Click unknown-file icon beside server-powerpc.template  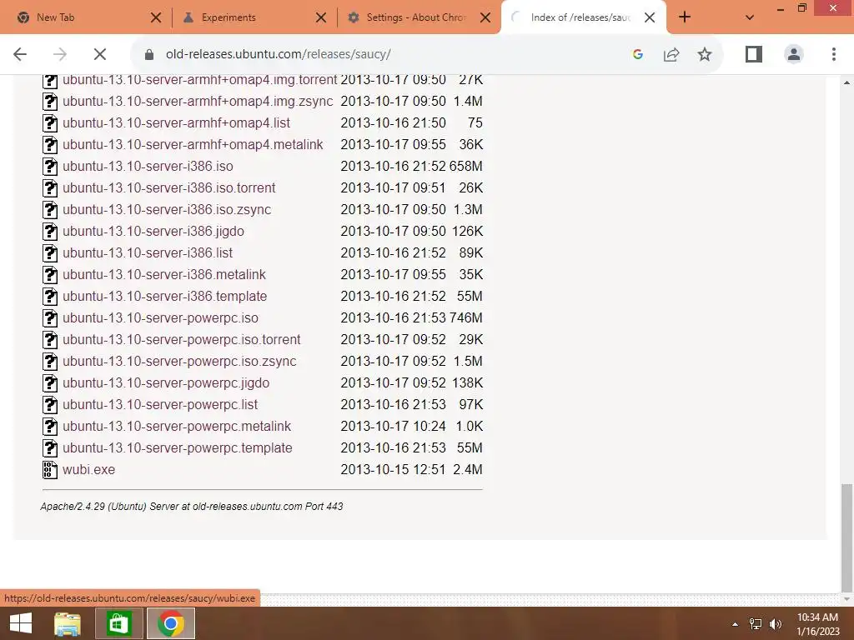(49, 447)
